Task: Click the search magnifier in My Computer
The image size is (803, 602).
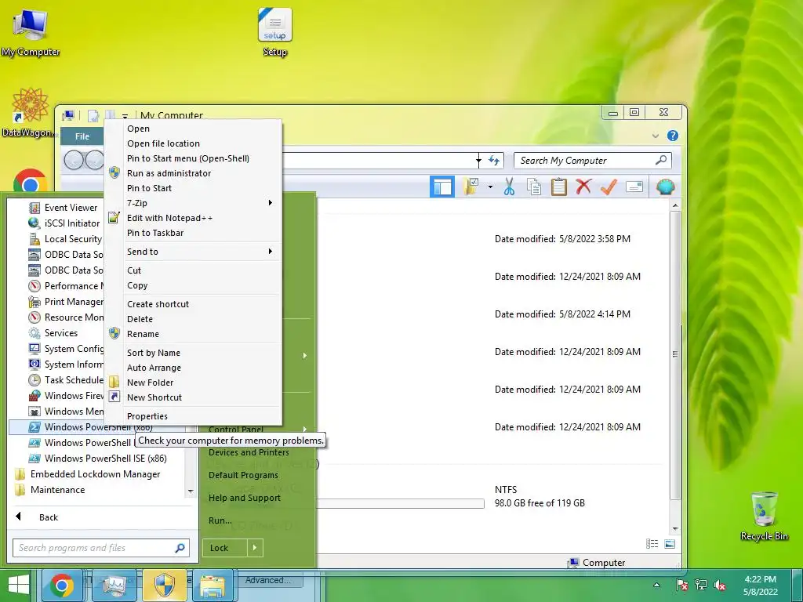Action: click(660, 160)
